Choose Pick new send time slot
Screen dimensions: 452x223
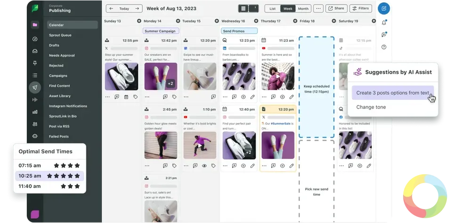(316, 182)
